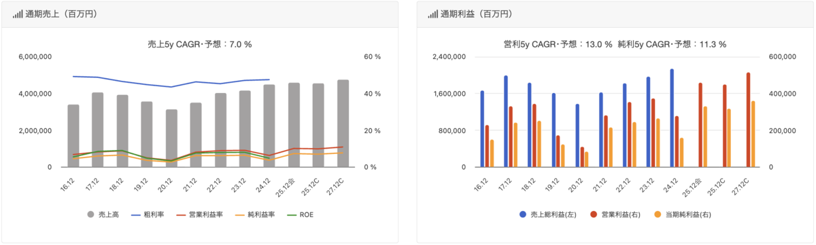Viewport: 816px width, 245px height.
Task: Click the 2,400,000 axis label in profit chart
Action: pos(449,57)
